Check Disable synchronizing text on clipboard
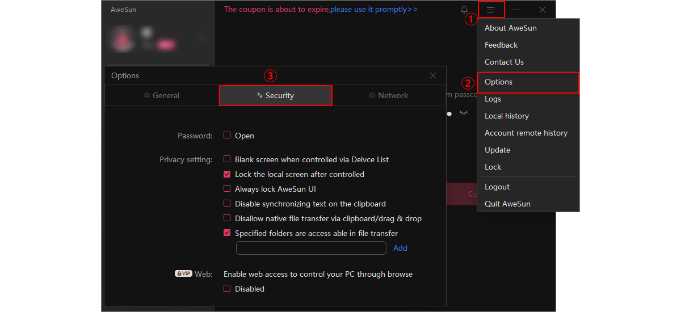Image resolution: width=681 pixels, height=312 pixels. (x=227, y=204)
